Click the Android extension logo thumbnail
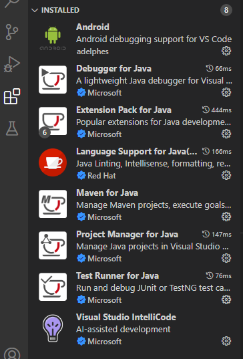 coord(53,39)
